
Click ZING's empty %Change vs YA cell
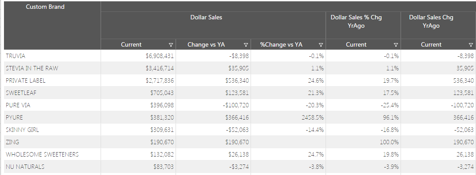tap(289, 142)
